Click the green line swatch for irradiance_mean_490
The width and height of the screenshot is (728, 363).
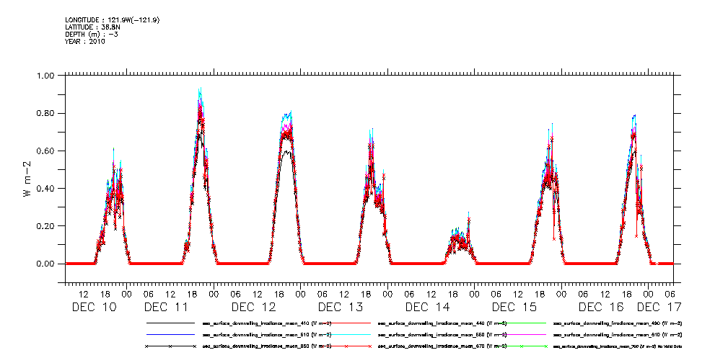(521, 323)
